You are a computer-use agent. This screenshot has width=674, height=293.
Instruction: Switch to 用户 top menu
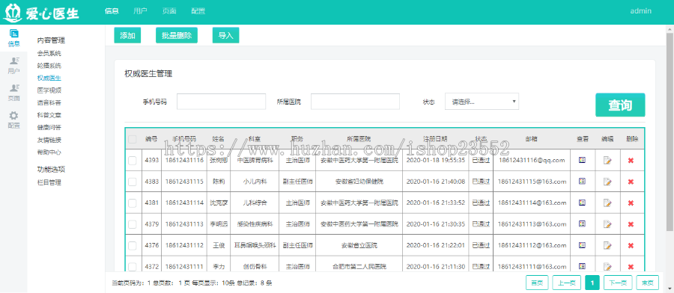(140, 11)
